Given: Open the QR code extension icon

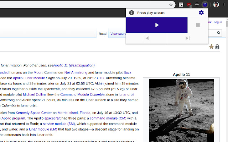Looking at the screenshot, I should (181, 5).
